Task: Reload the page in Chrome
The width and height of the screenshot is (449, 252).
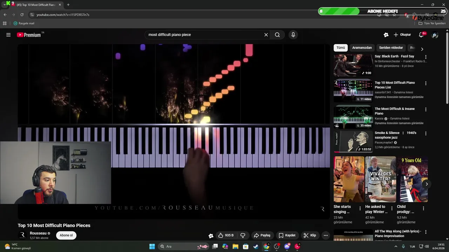Action: pos(22,15)
